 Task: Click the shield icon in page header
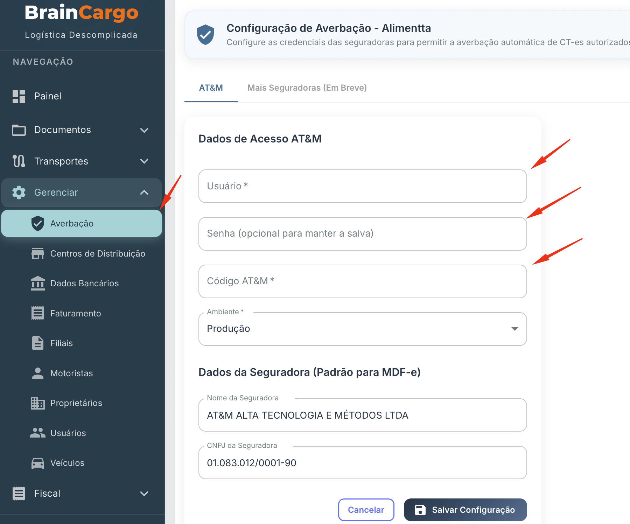tap(205, 35)
